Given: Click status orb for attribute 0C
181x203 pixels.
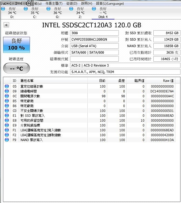Looking at the screenshot, I should click(7, 96).
